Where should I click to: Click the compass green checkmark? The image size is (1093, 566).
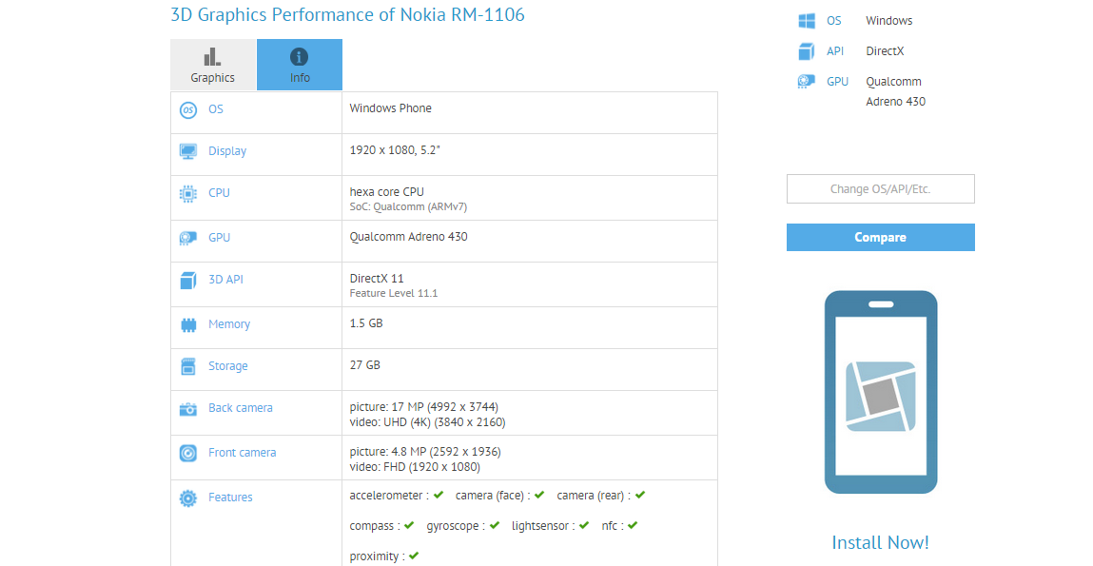pos(408,525)
